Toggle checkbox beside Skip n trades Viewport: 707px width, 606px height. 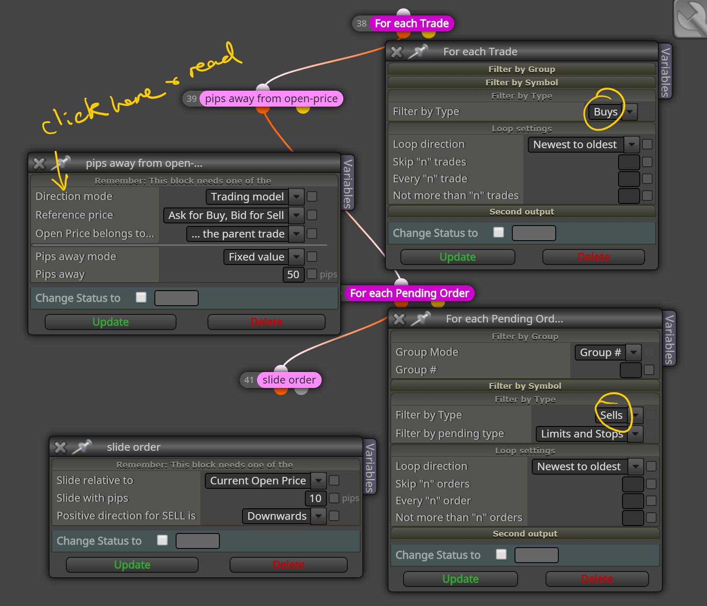[647, 162]
